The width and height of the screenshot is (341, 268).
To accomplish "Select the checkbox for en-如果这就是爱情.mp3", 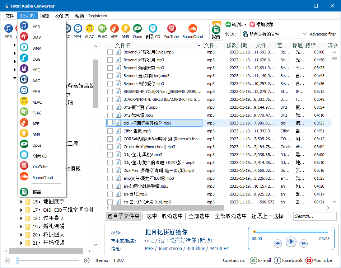I will point(110,186).
